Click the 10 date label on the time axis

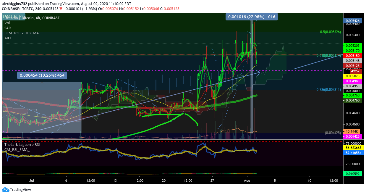(x=310, y=180)
